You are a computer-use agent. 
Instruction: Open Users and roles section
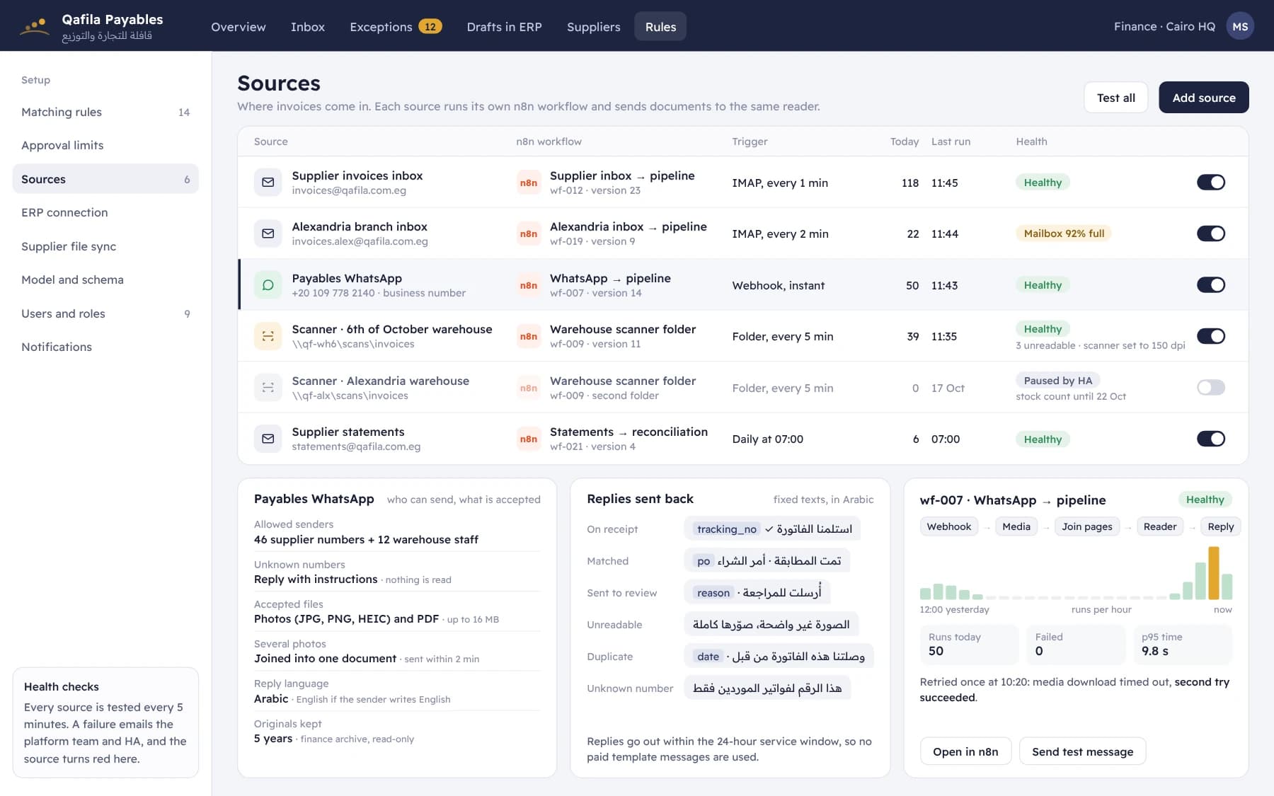click(x=105, y=313)
